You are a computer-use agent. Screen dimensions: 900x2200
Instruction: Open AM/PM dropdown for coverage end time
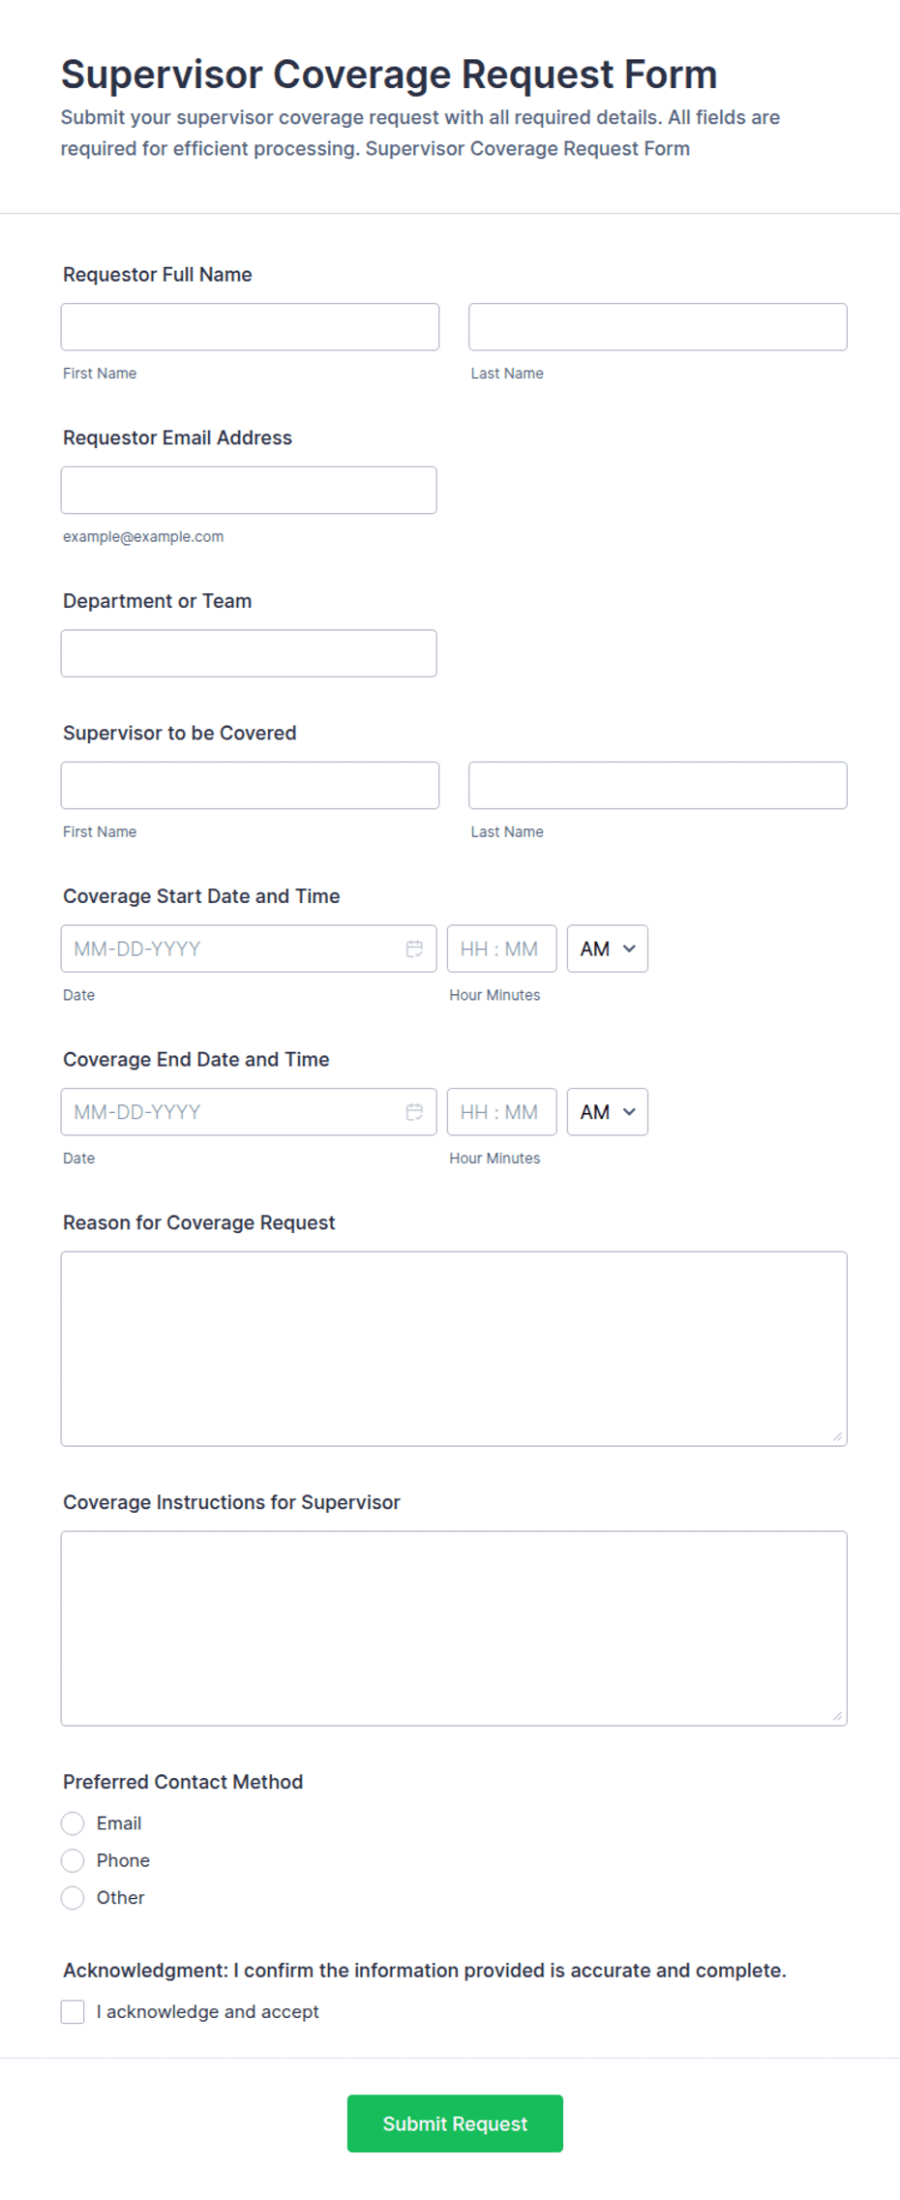(607, 1112)
